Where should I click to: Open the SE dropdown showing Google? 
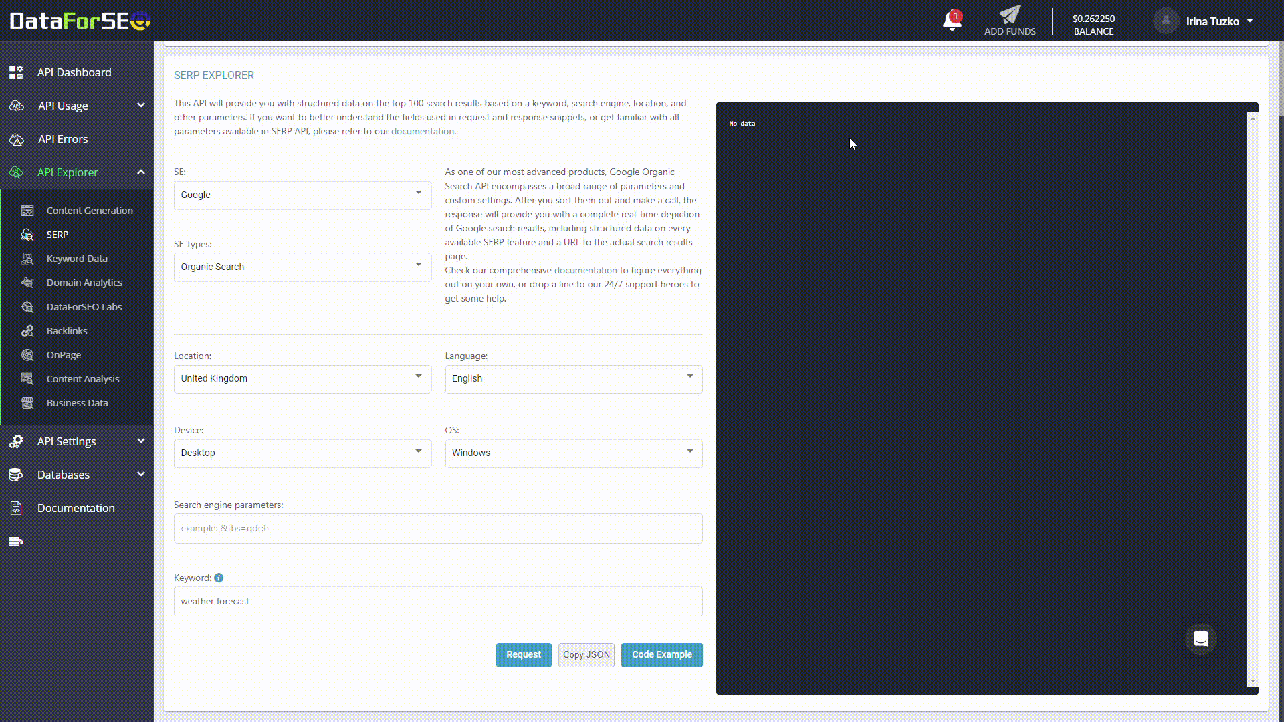tap(302, 195)
